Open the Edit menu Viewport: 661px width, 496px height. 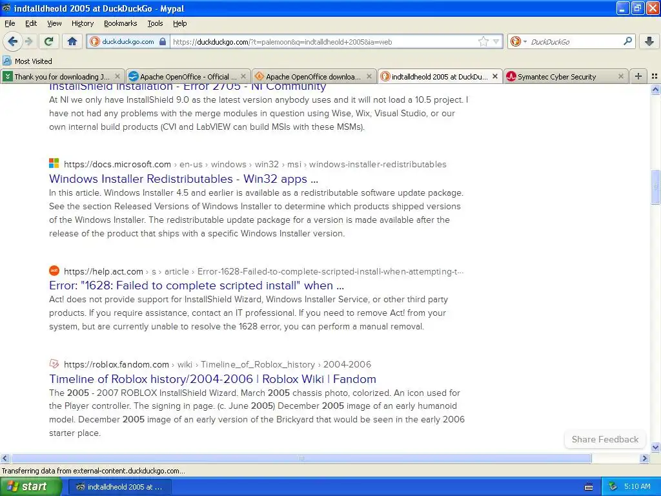31,23
